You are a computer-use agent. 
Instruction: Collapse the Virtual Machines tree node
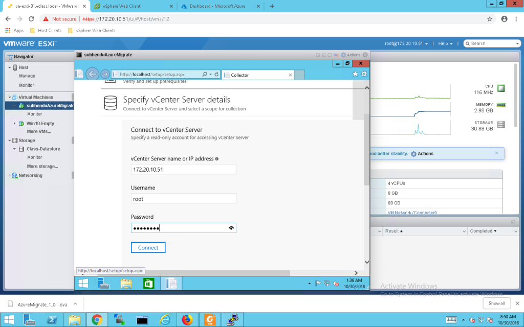tap(10, 98)
